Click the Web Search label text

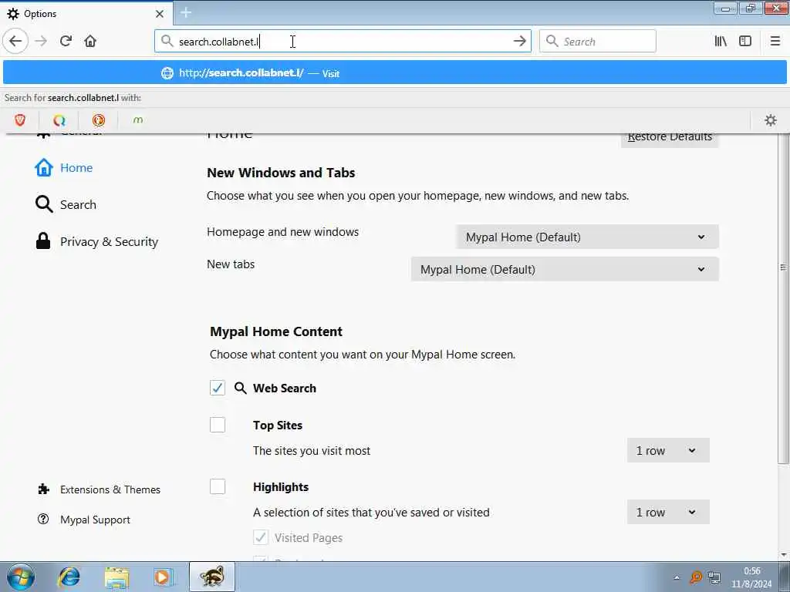285,388
